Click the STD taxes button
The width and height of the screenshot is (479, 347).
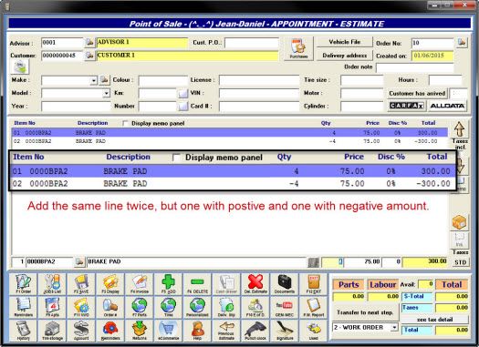click(461, 262)
